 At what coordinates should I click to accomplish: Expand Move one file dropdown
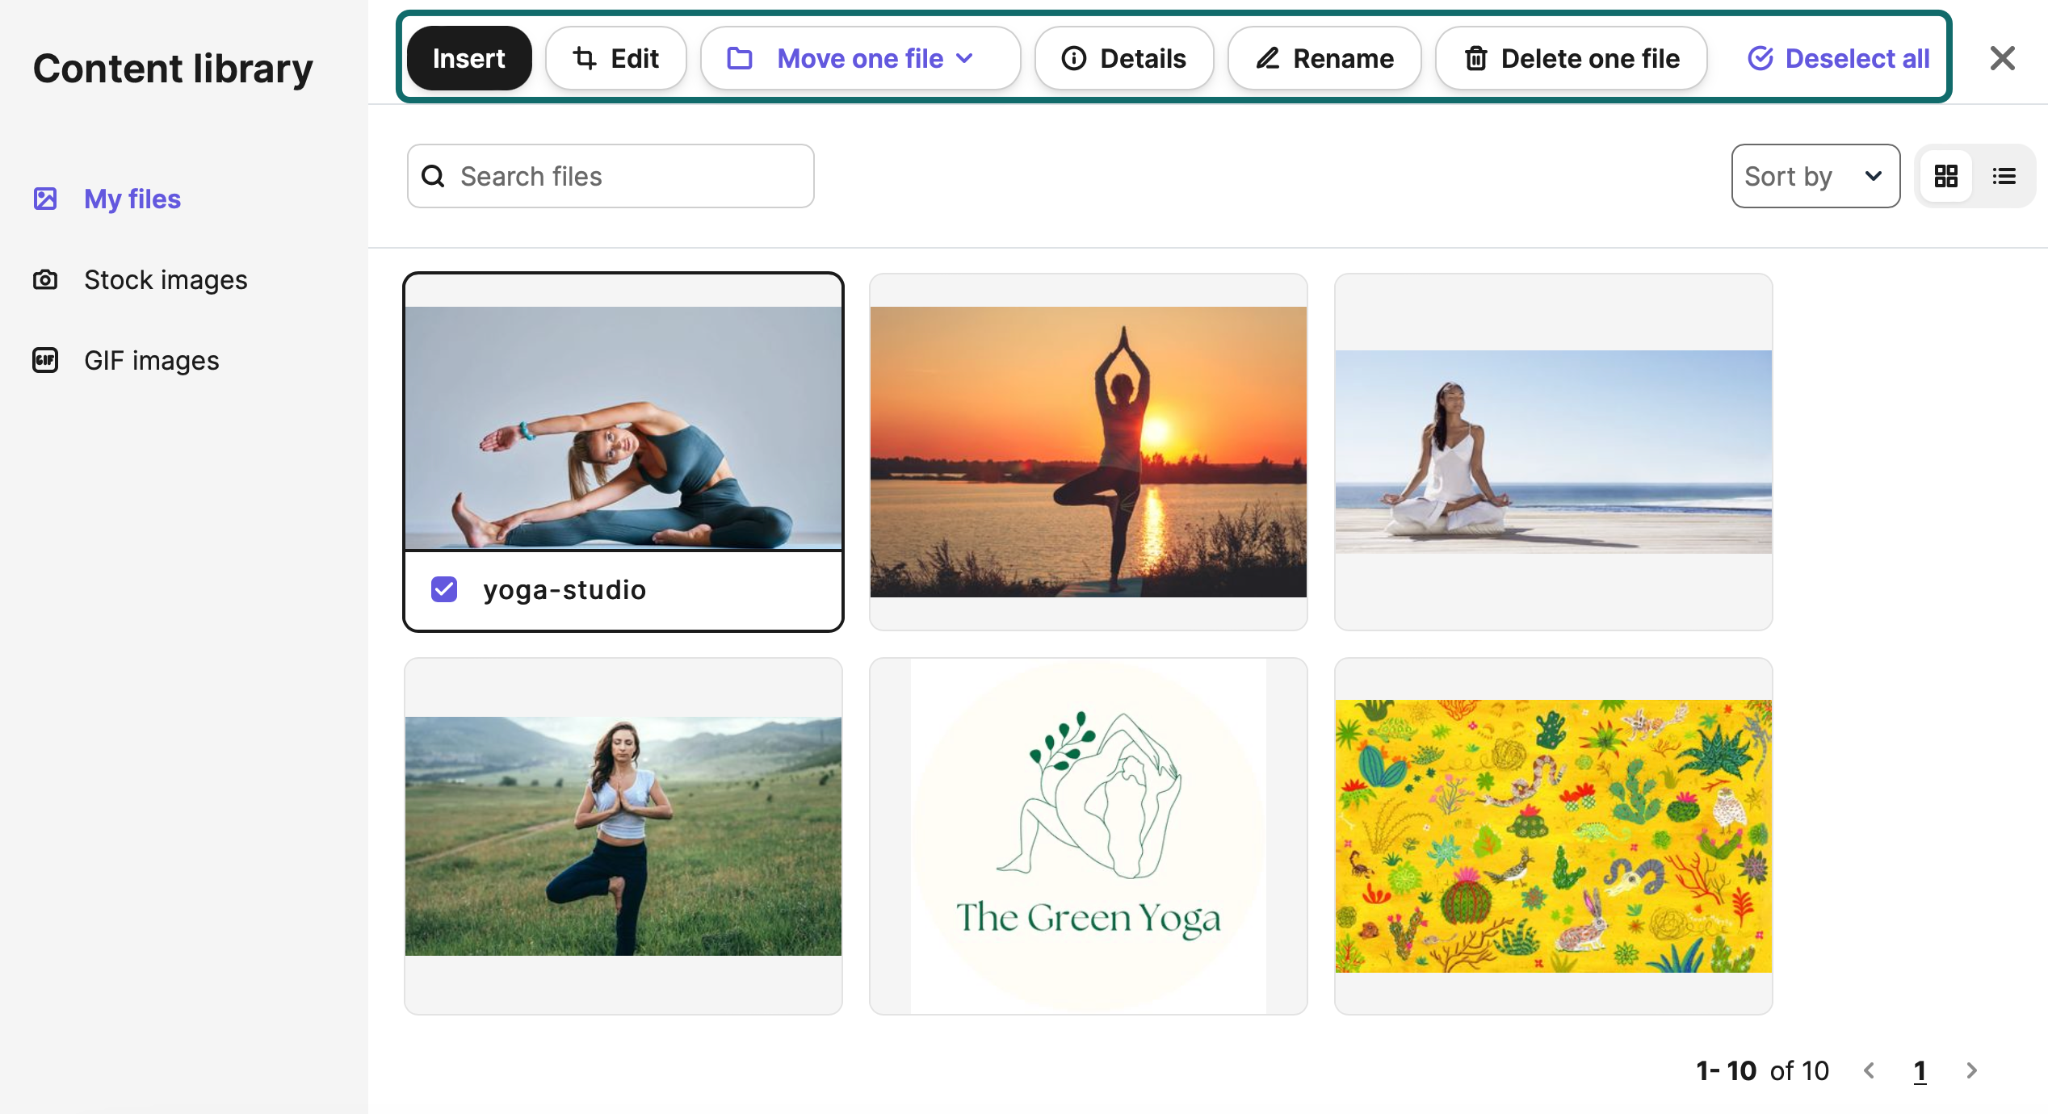[x=859, y=58]
